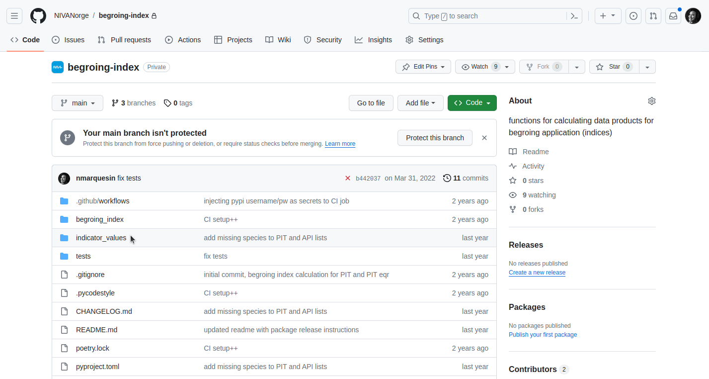This screenshot has height=379, width=709.
Task: Open the Actions tab
Action: coord(183,40)
